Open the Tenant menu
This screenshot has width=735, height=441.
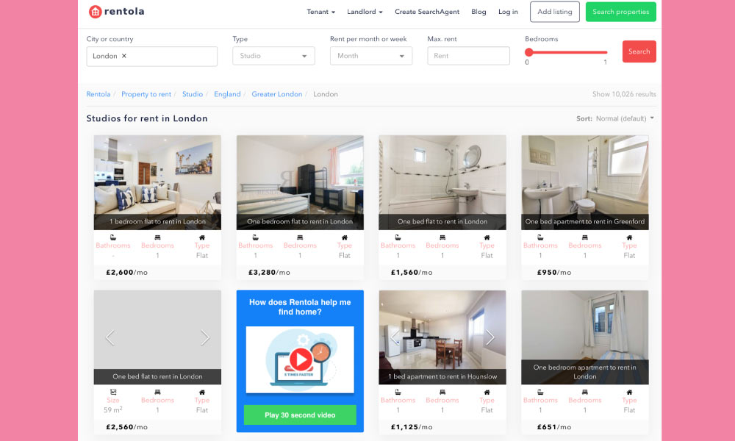pyautogui.click(x=320, y=12)
